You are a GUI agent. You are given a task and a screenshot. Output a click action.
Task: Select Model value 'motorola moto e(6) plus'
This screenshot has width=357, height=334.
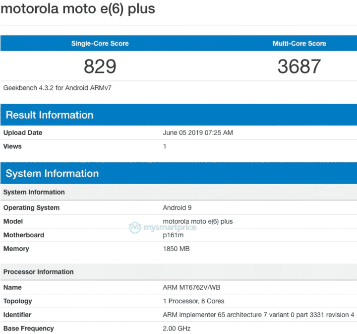pyautogui.click(x=198, y=221)
